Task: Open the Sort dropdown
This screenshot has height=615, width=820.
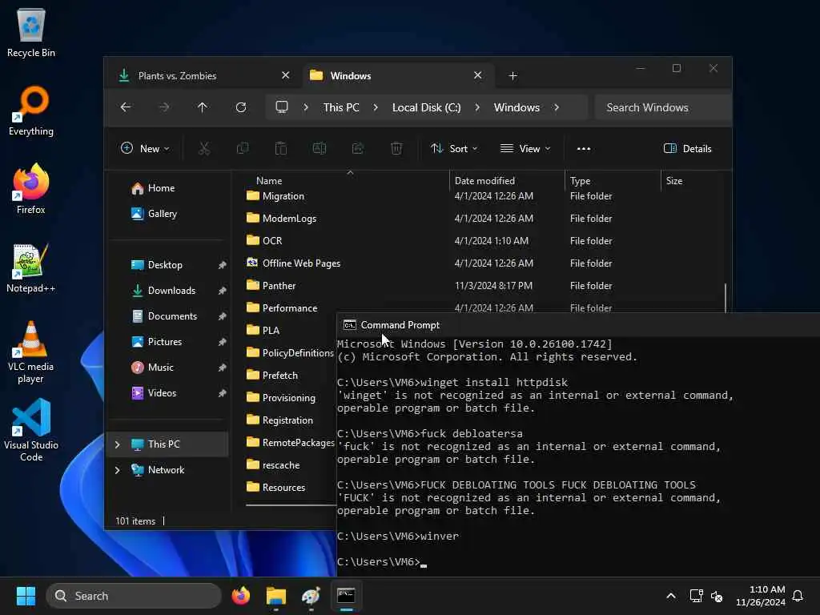Action: (454, 148)
